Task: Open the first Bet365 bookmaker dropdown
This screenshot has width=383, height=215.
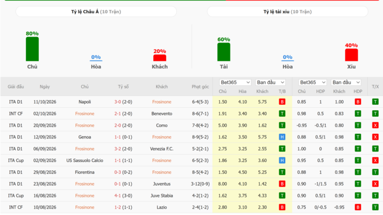Action: pos(235,82)
